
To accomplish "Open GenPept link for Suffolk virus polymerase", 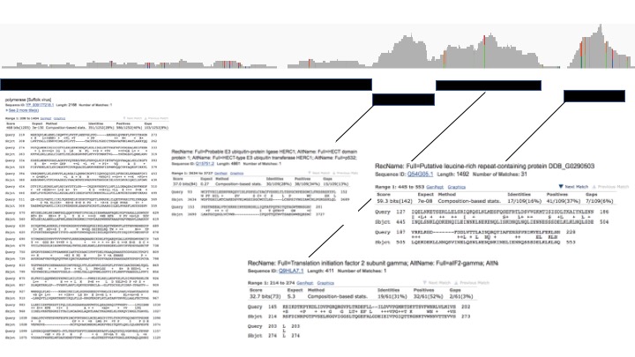I will click(46, 116).
